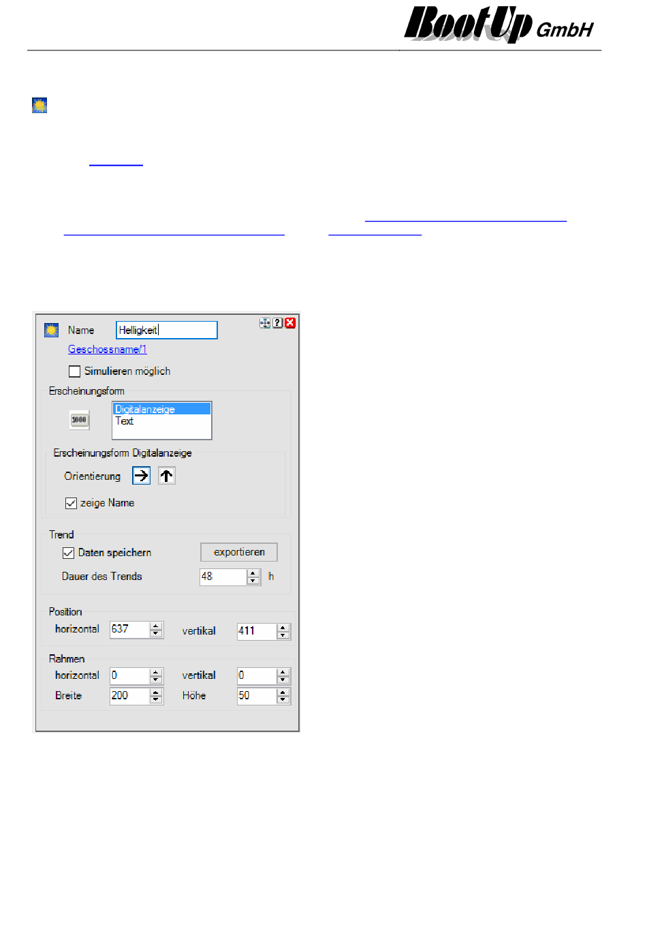The image size is (647, 946).
Task: Decrease Position vertikal with down arrow
Action: (x=283, y=636)
